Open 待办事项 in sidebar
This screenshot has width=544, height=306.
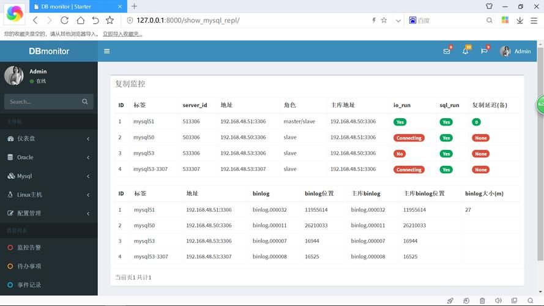tap(48, 266)
